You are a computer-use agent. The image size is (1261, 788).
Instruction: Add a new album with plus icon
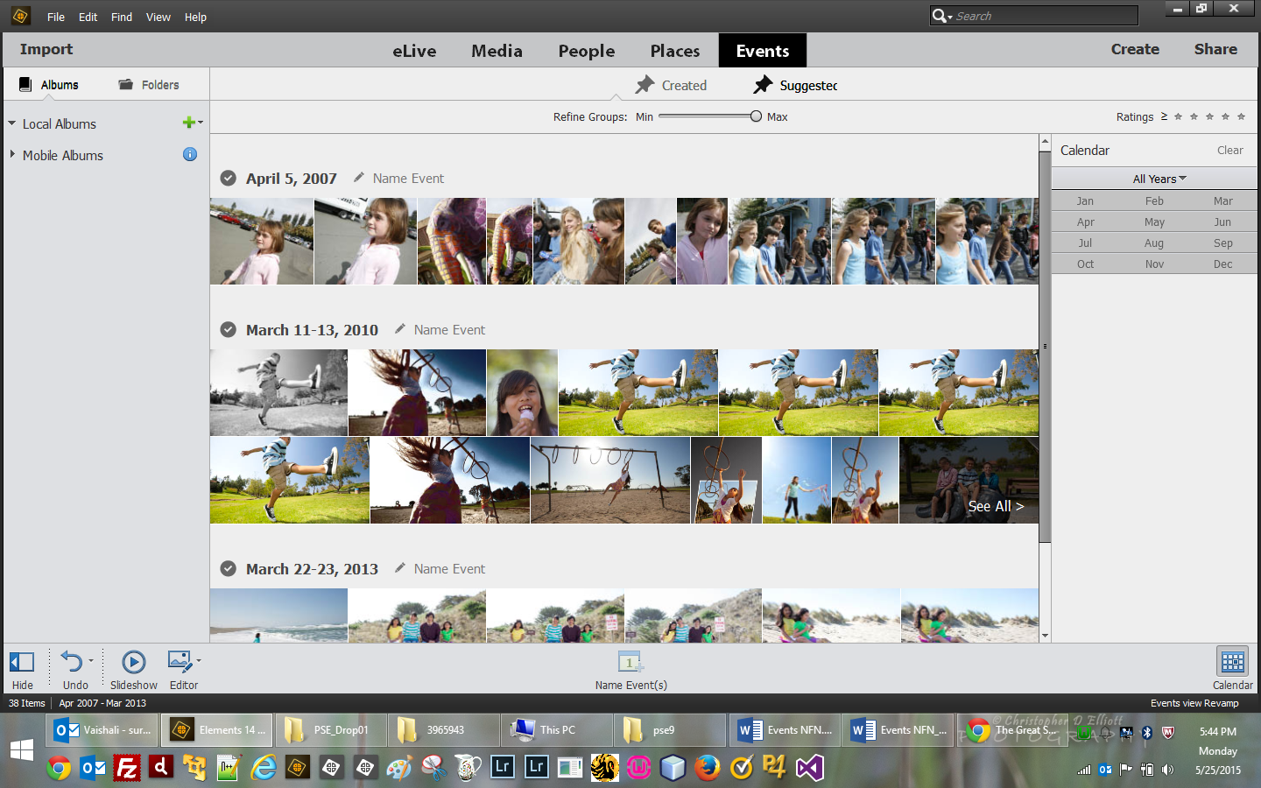point(188,123)
